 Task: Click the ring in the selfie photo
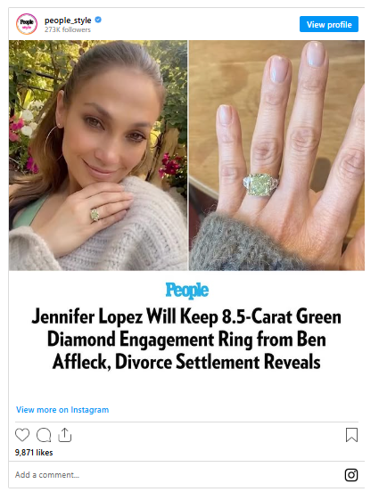(95, 216)
